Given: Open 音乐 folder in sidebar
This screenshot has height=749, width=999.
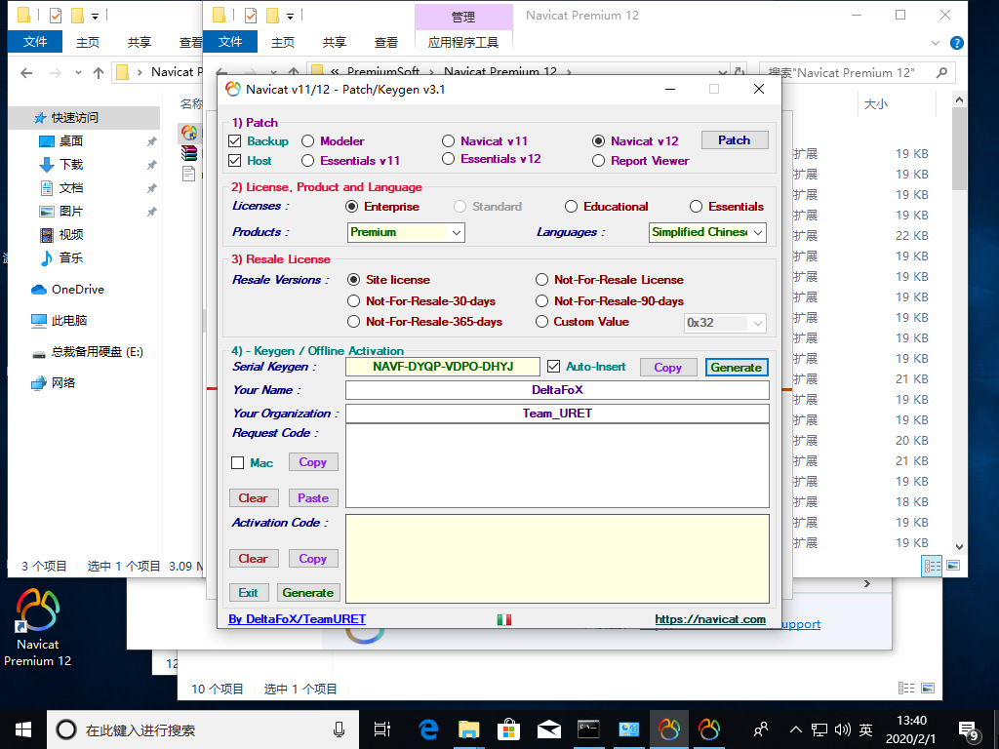Looking at the screenshot, I should coord(71,257).
